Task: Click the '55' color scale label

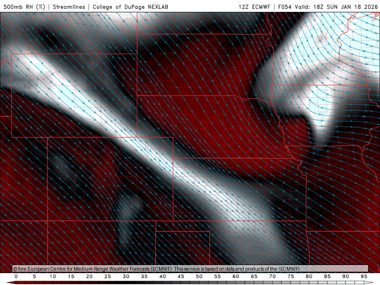Action: point(218,276)
